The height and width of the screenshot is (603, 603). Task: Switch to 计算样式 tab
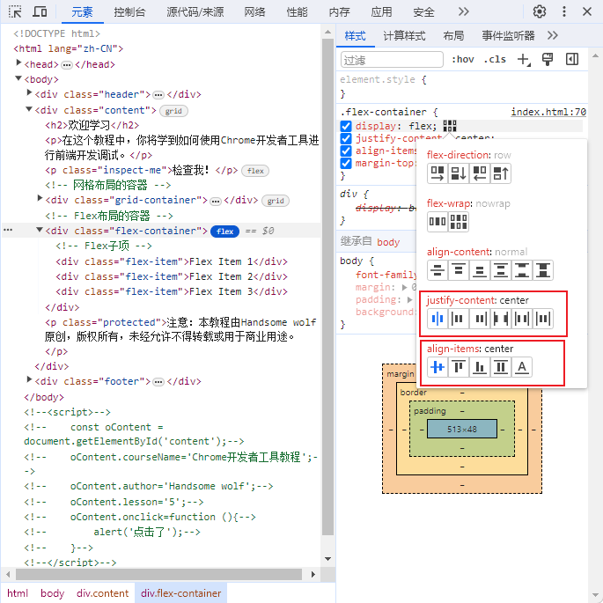pos(404,36)
